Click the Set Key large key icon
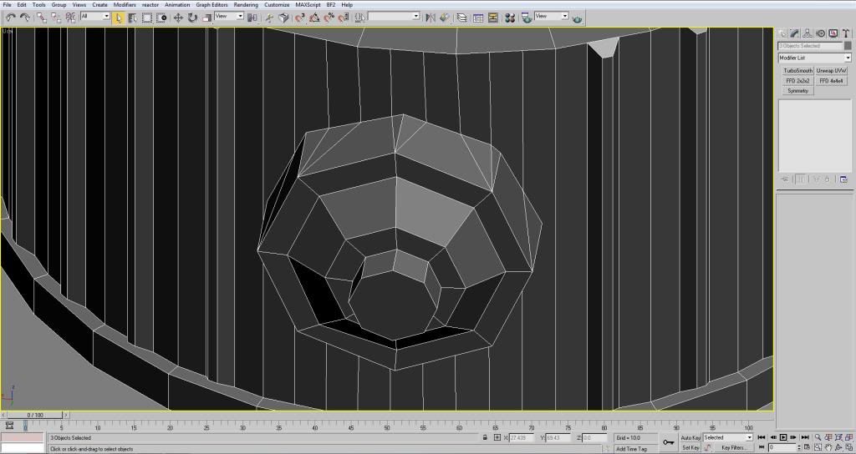The width and height of the screenshot is (856, 454). [668, 442]
